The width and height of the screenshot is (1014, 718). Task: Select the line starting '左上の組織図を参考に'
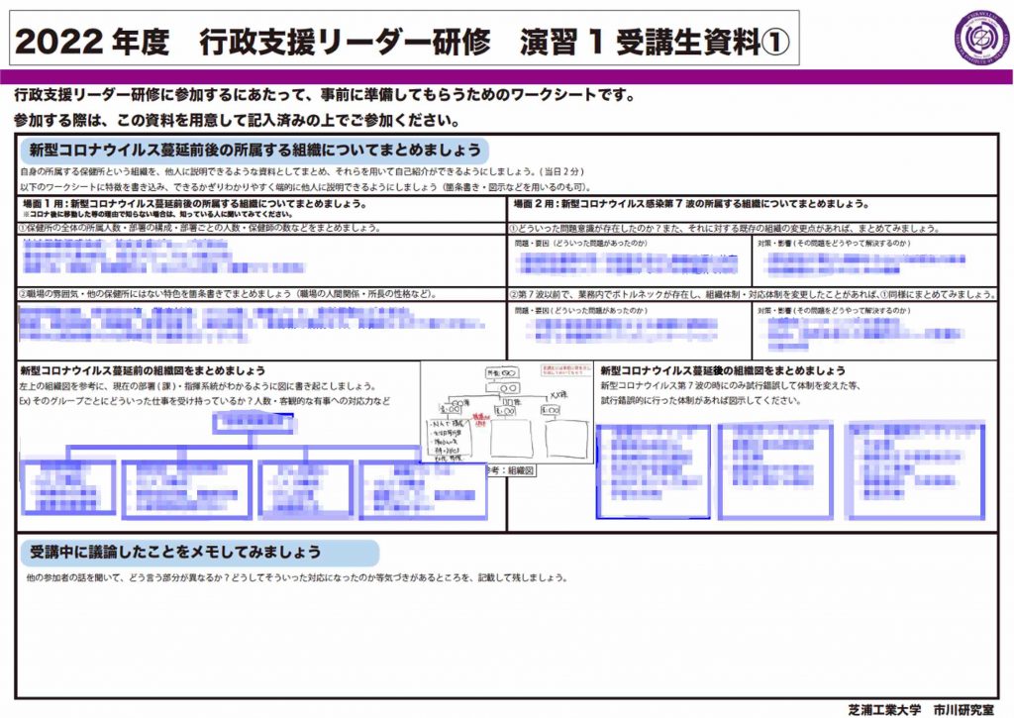197,386
